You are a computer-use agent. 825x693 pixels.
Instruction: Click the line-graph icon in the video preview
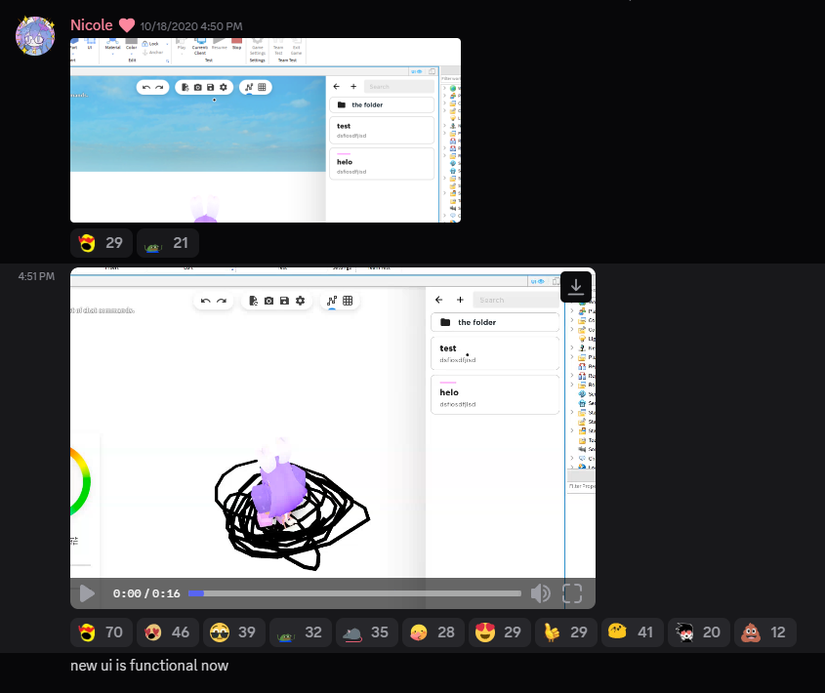click(332, 301)
